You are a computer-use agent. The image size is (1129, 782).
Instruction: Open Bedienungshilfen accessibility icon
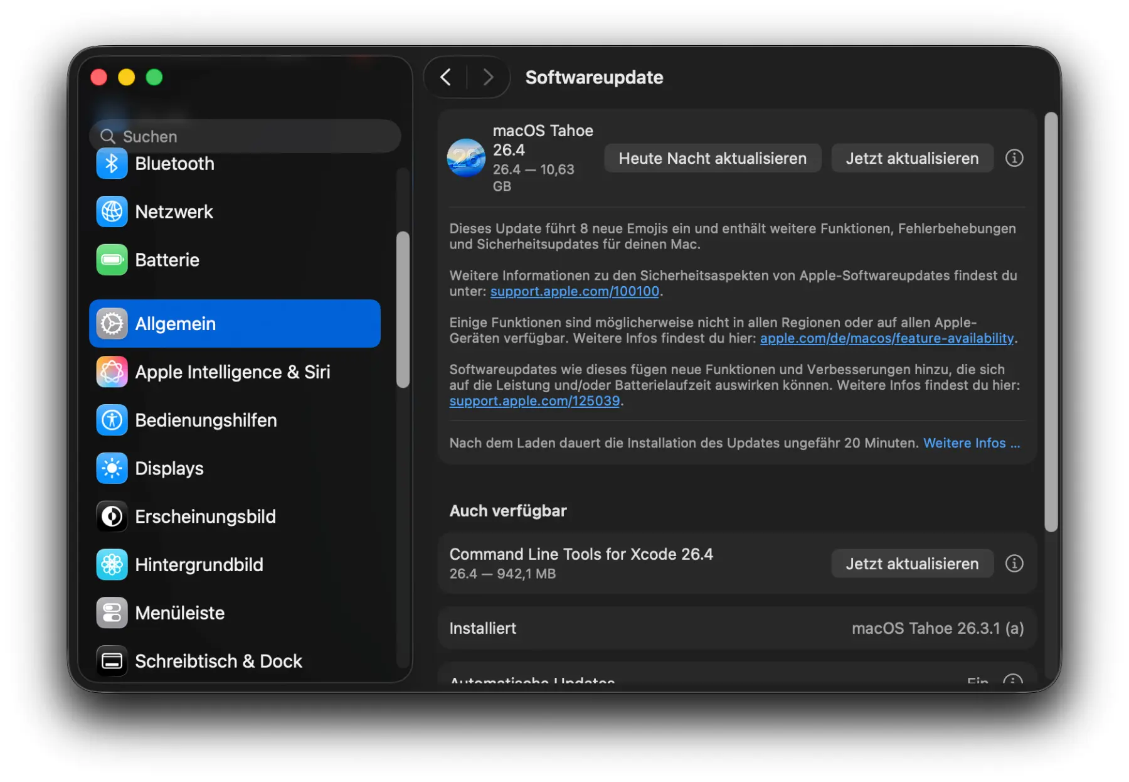pyautogui.click(x=112, y=420)
